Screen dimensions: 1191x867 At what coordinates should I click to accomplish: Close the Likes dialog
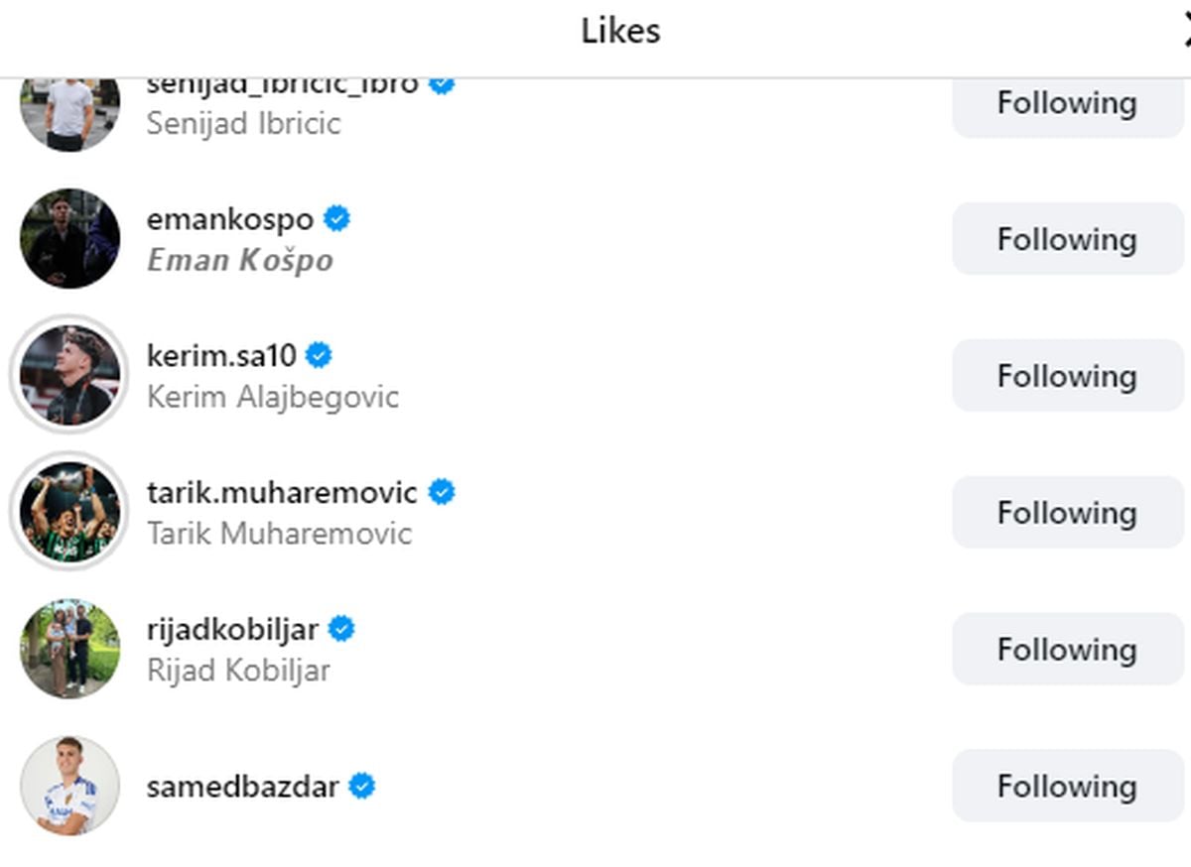(1186, 32)
